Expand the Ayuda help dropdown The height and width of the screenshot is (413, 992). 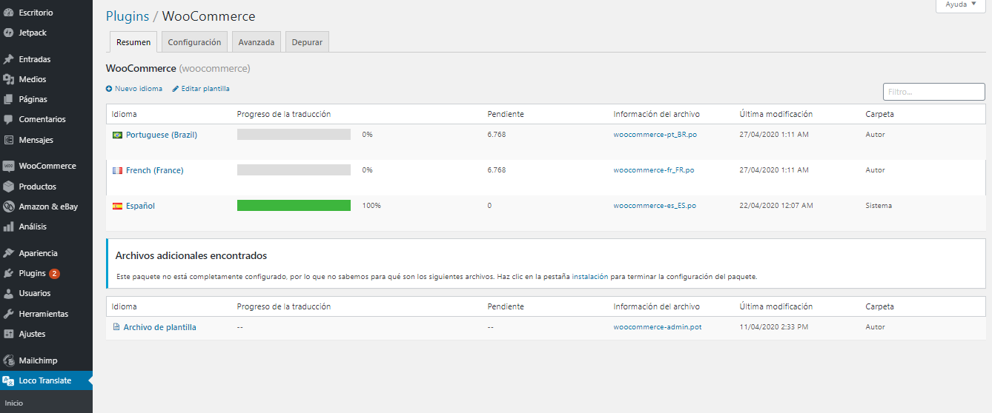click(961, 4)
